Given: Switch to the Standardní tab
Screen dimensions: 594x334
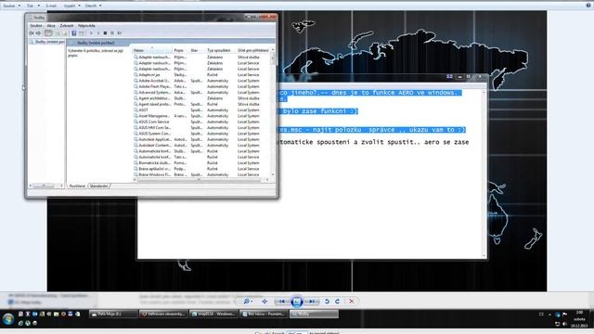Looking at the screenshot, I should pos(99,186).
